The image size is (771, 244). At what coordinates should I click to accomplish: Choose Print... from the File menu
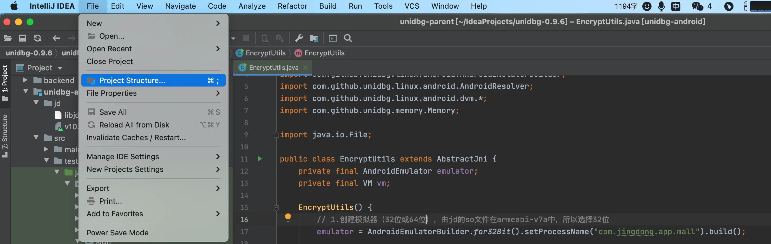153,201
